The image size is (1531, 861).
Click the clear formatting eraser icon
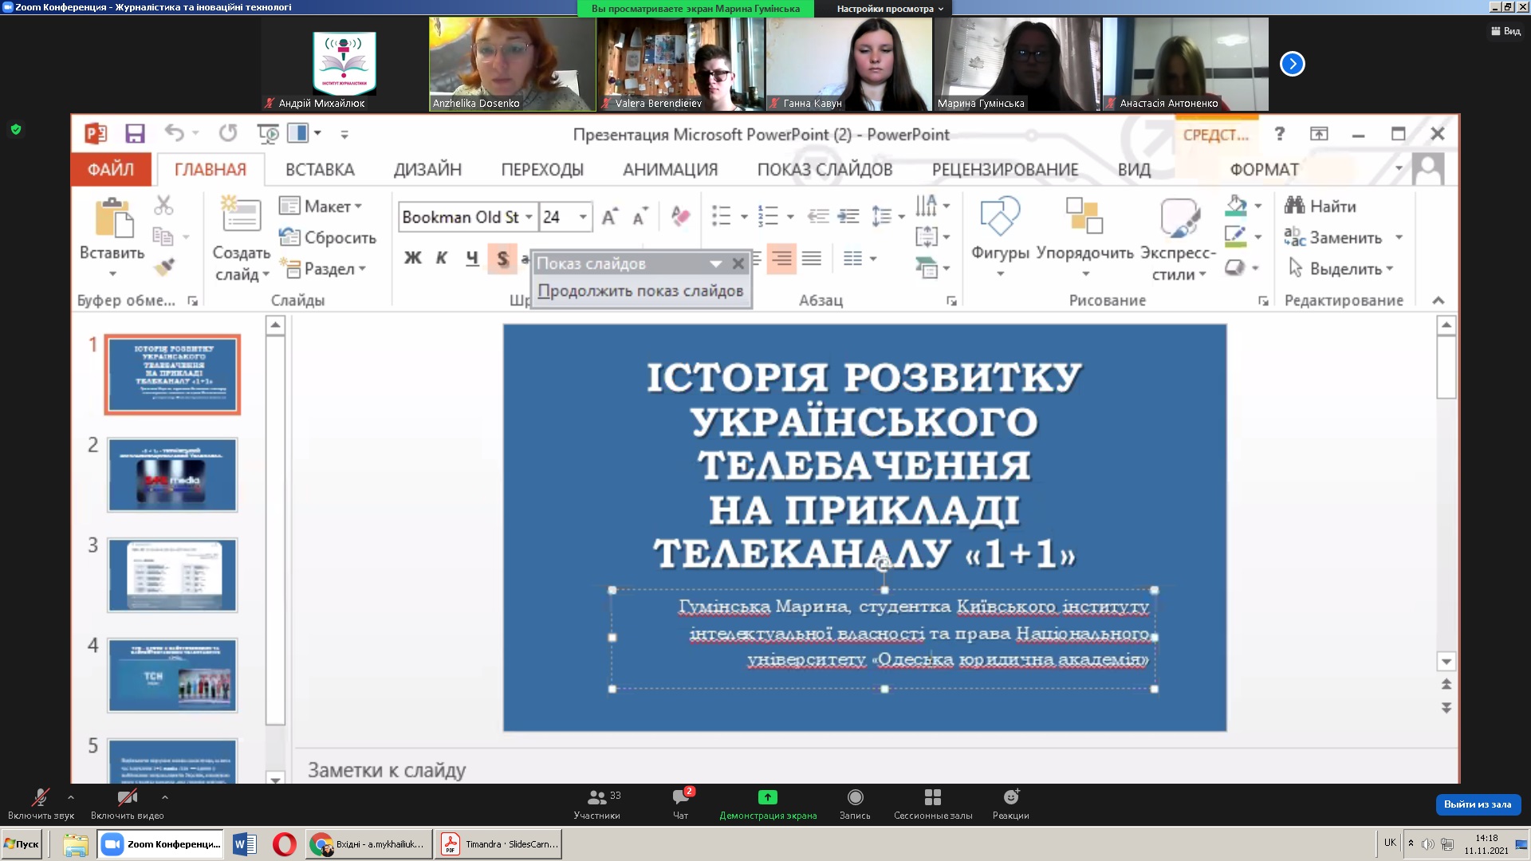(x=680, y=217)
